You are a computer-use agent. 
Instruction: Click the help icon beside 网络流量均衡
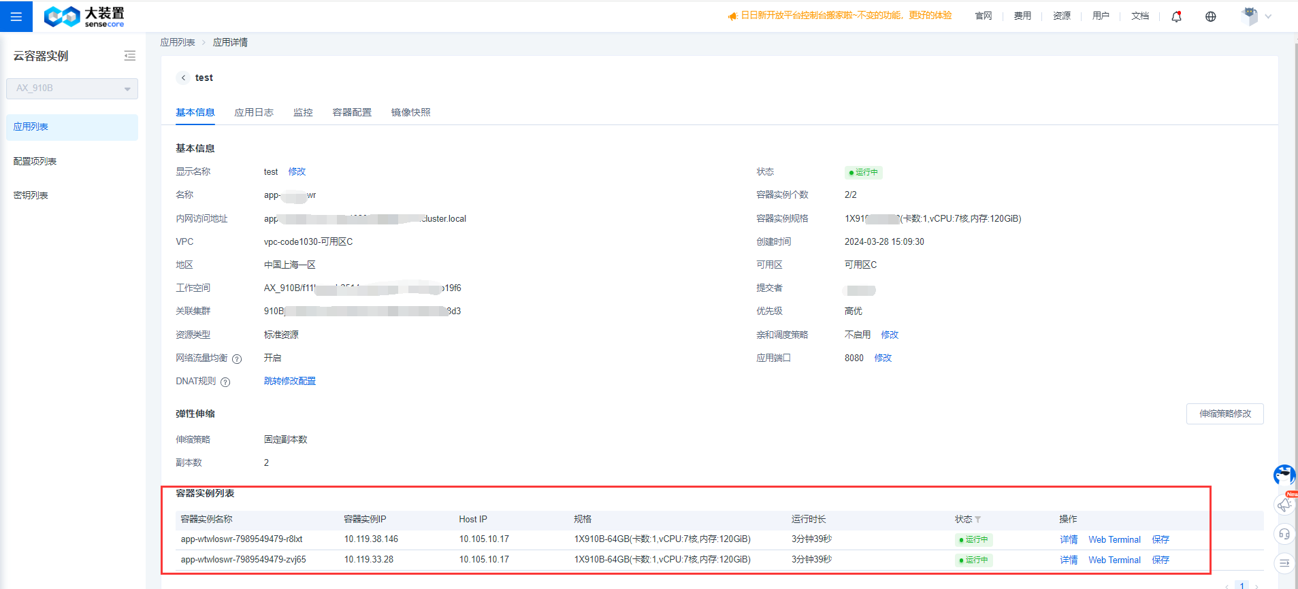pos(237,359)
